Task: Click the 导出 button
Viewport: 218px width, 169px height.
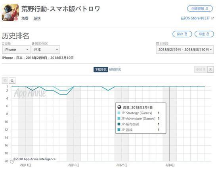Action: click(204, 34)
